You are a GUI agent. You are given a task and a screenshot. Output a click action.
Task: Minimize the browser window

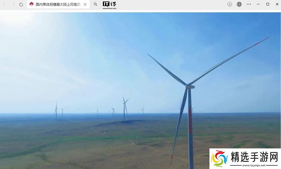[x=258, y=4]
